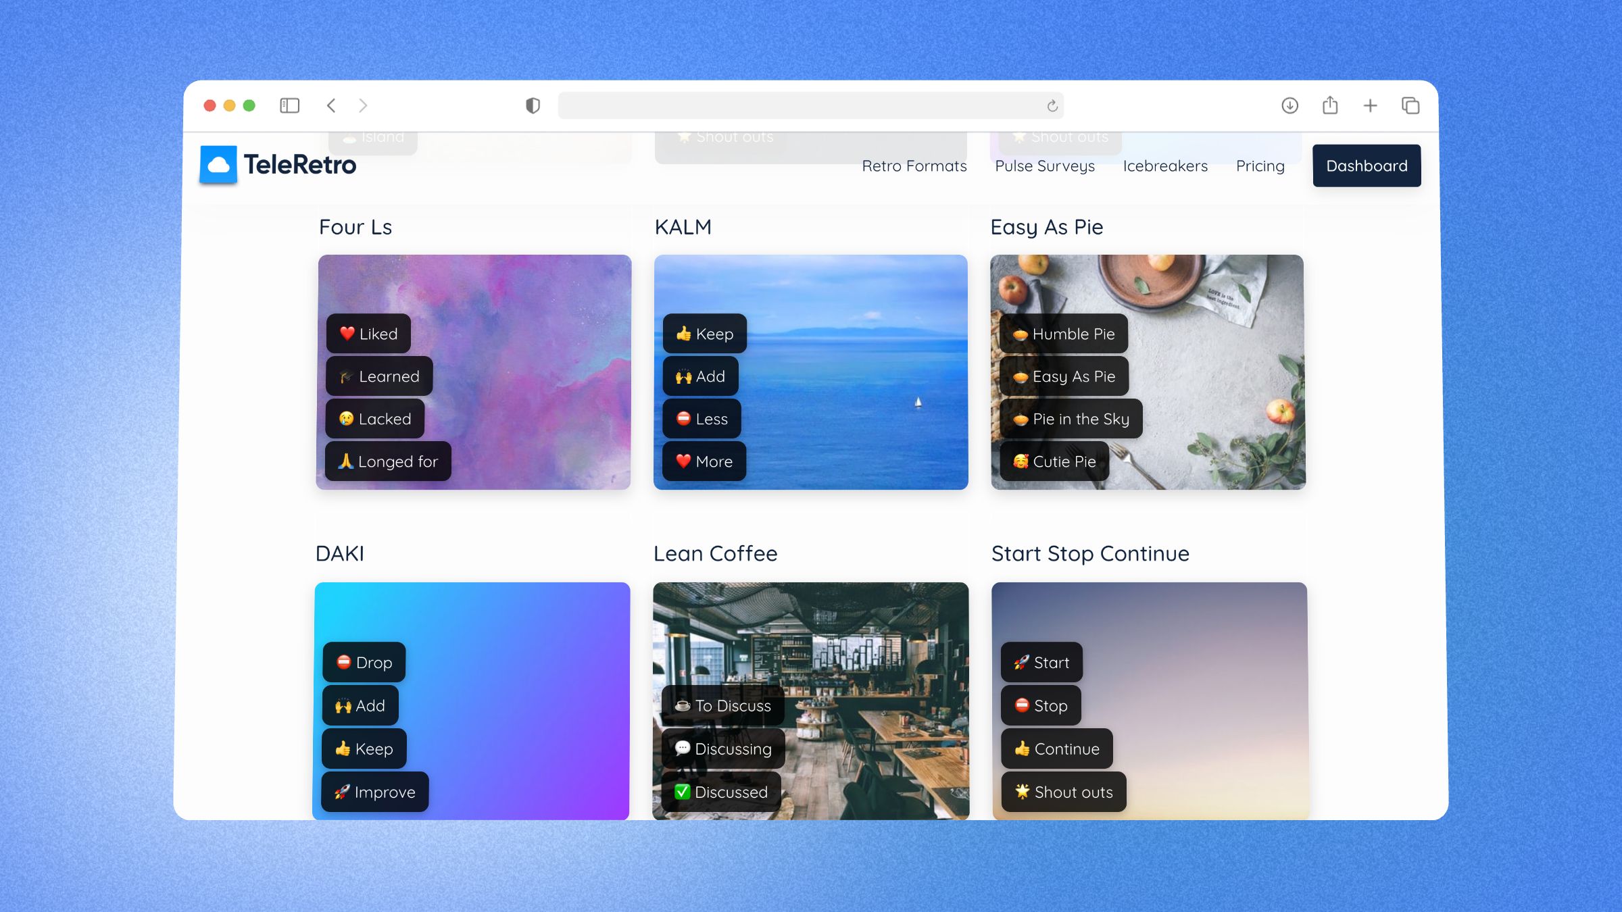
Task: Click the TeleRetro logo icon
Action: [218, 163]
